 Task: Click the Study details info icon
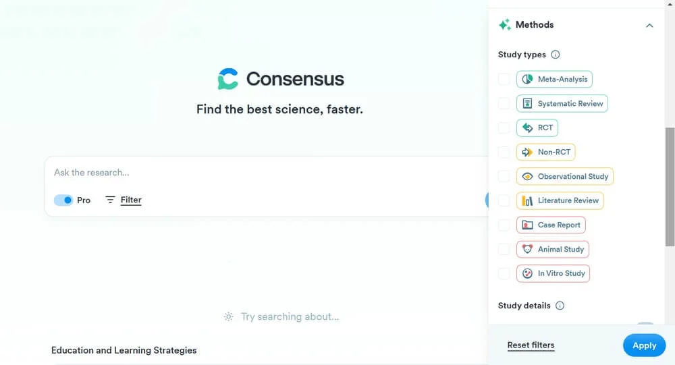[x=560, y=306]
